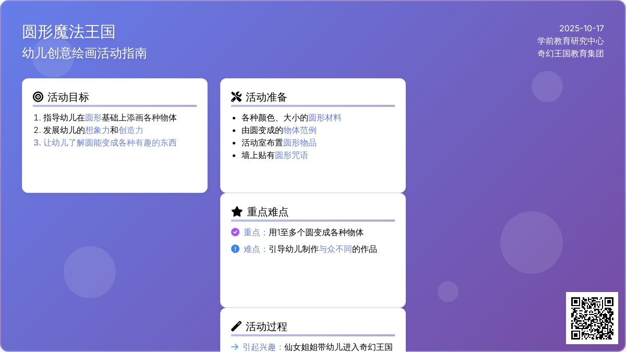Screen dimensions: 626x352
Task: Click the highlighted 圆形 link in the first goal
Action: point(93,117)
